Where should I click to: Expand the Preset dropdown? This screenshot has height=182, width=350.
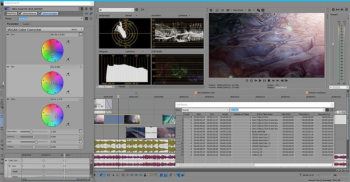pyautogui.click(x=82, y=19)
